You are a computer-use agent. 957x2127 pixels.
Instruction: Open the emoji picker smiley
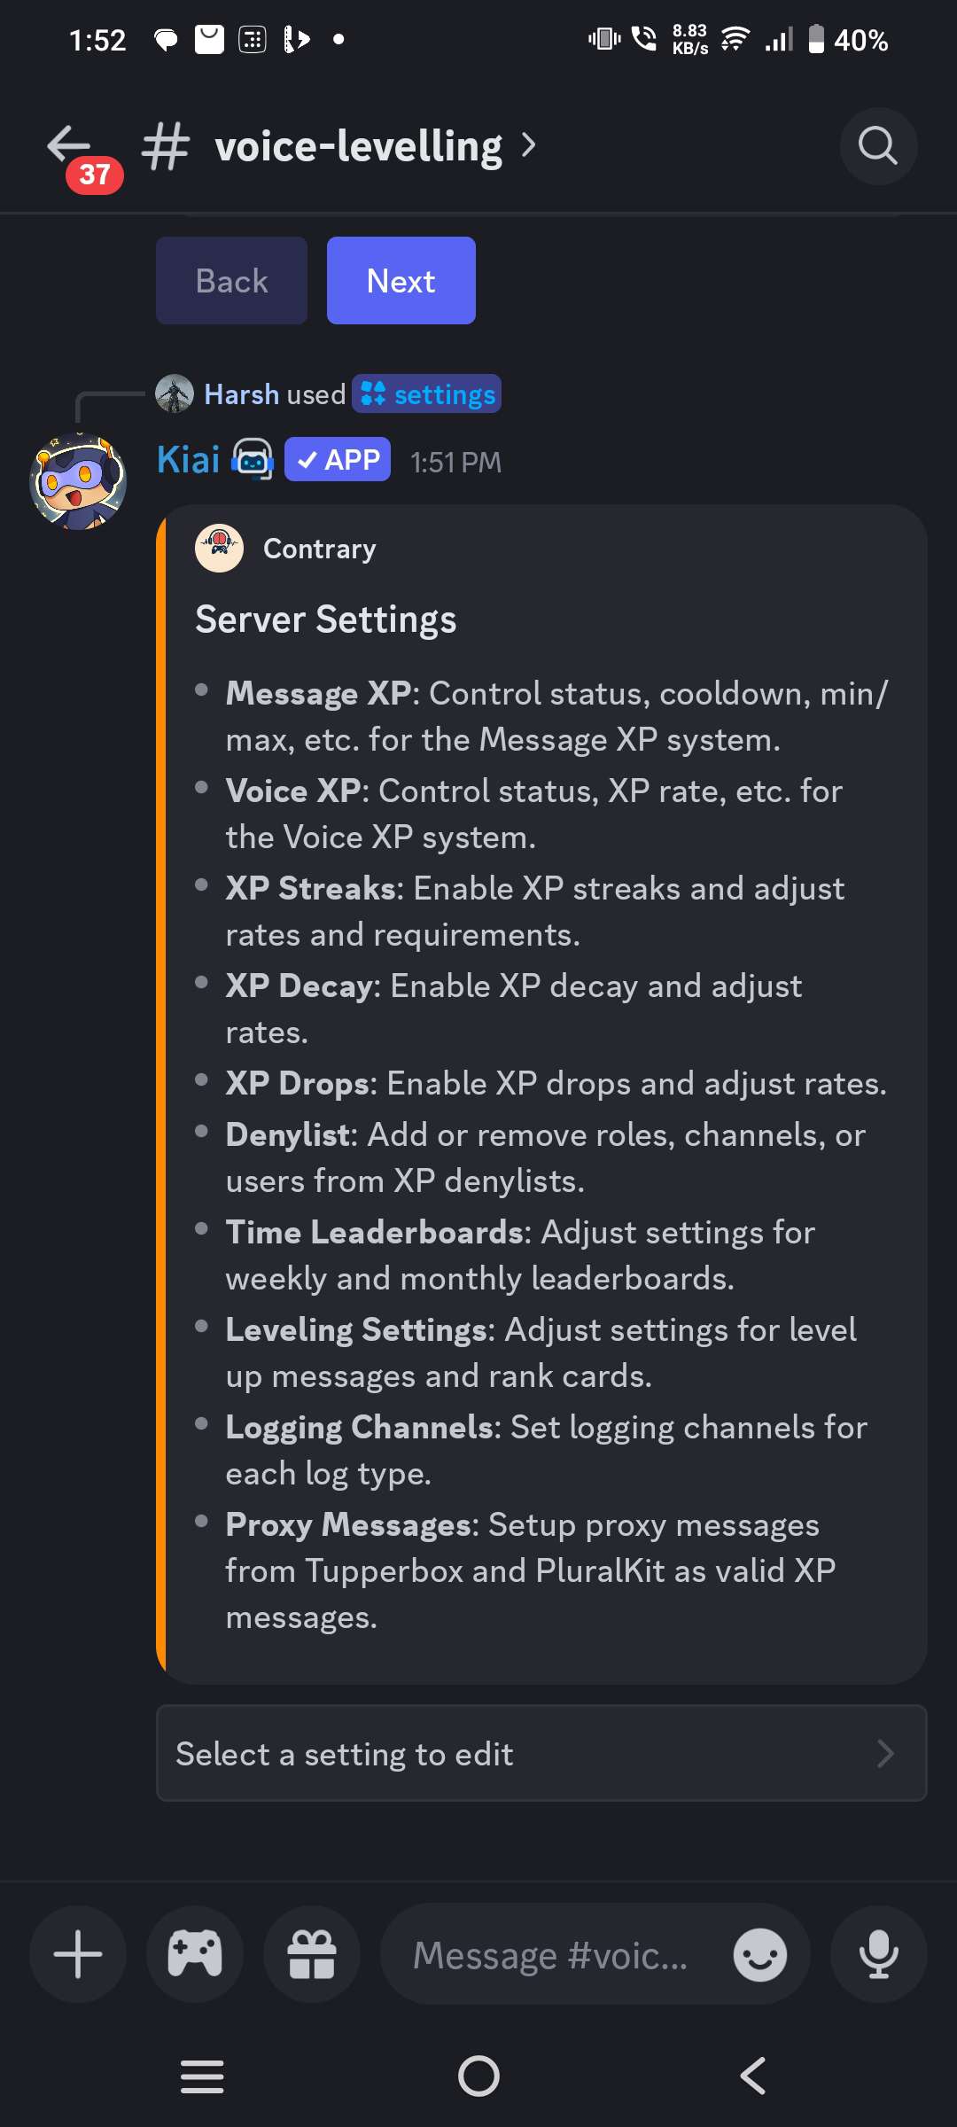point(759,1954)
